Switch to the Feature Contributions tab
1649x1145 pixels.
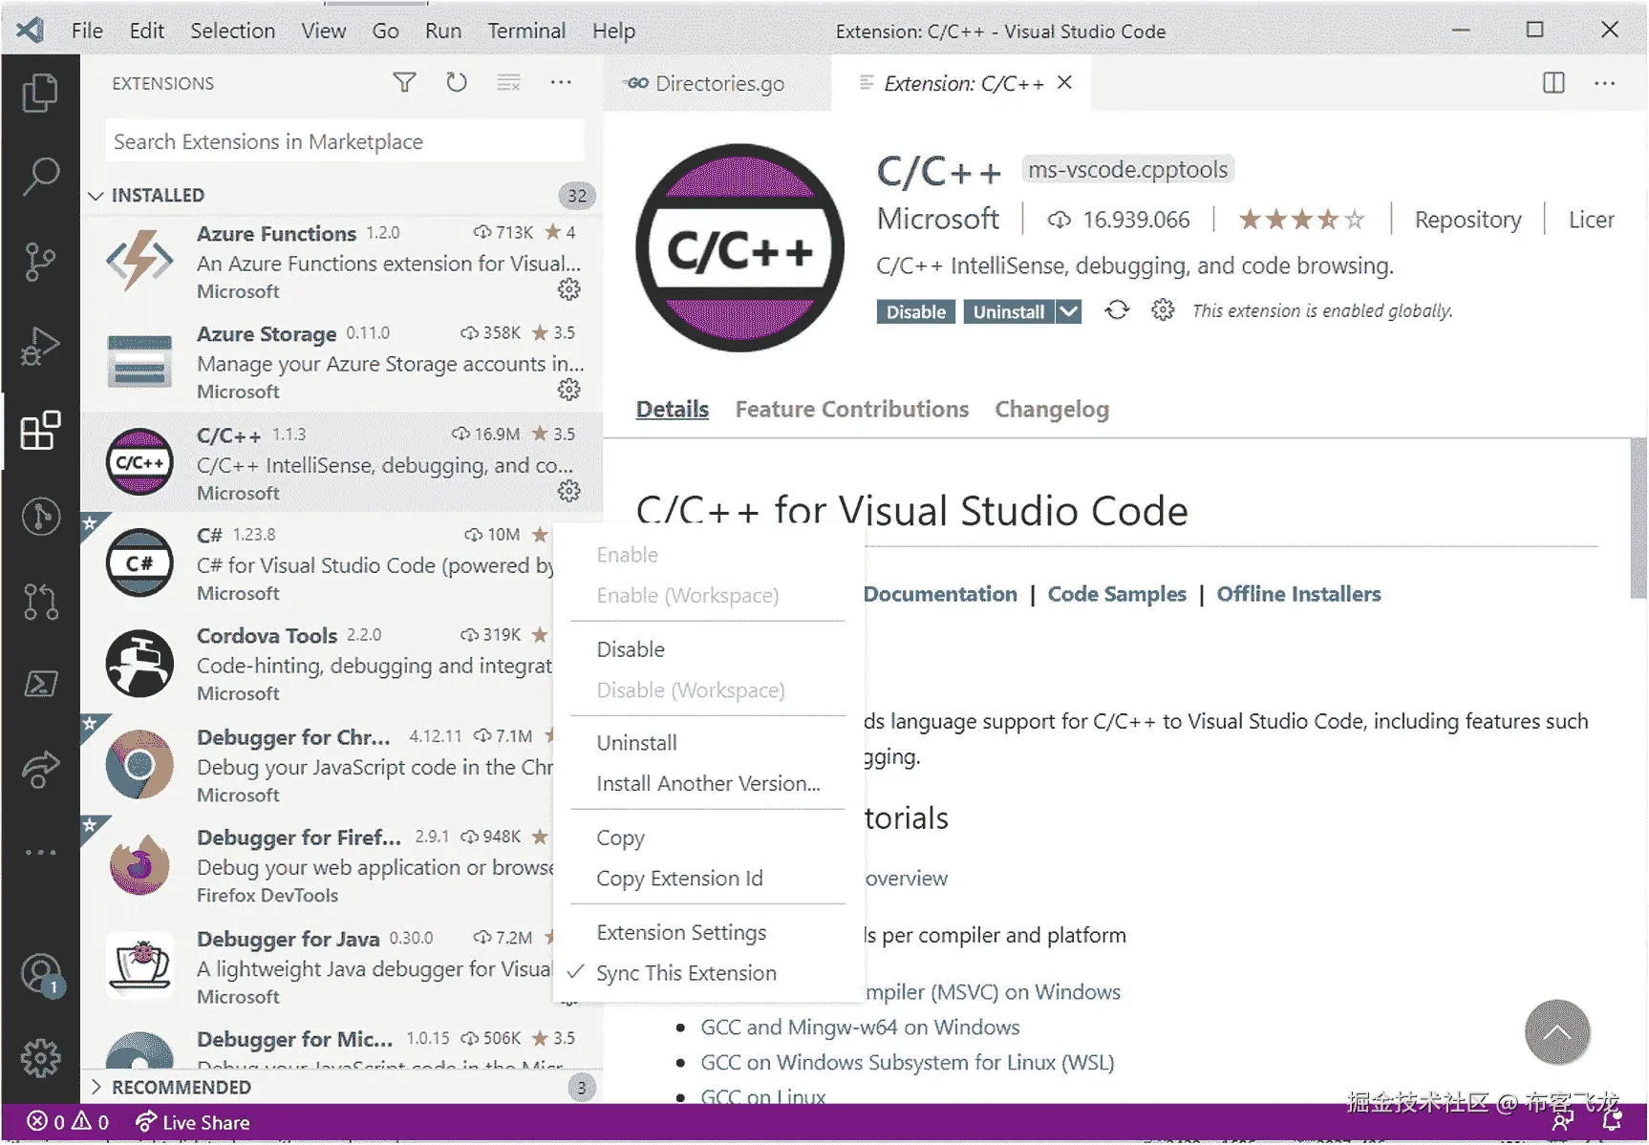click(852, 410)
